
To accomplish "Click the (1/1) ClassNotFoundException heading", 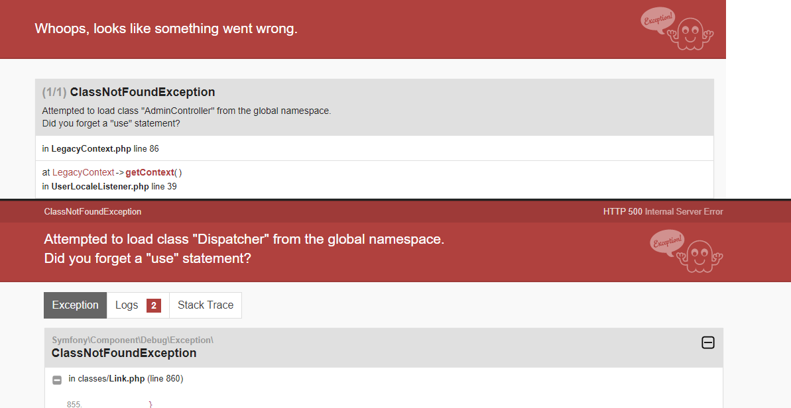I will click(129, 92).
